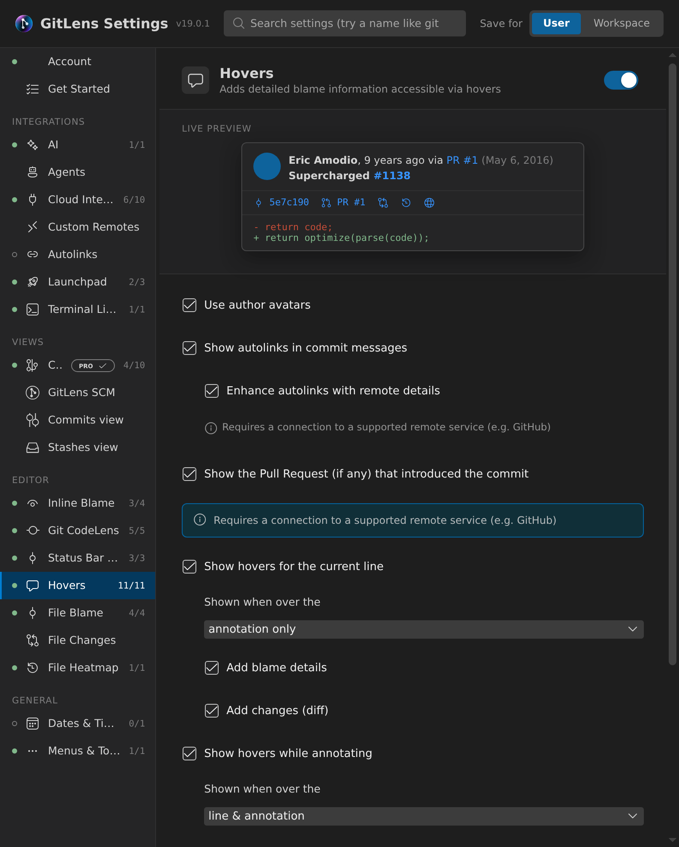679x847 pixels.
Task: Click the Cloud Integrations plug icon
Action: click(33, 199)
